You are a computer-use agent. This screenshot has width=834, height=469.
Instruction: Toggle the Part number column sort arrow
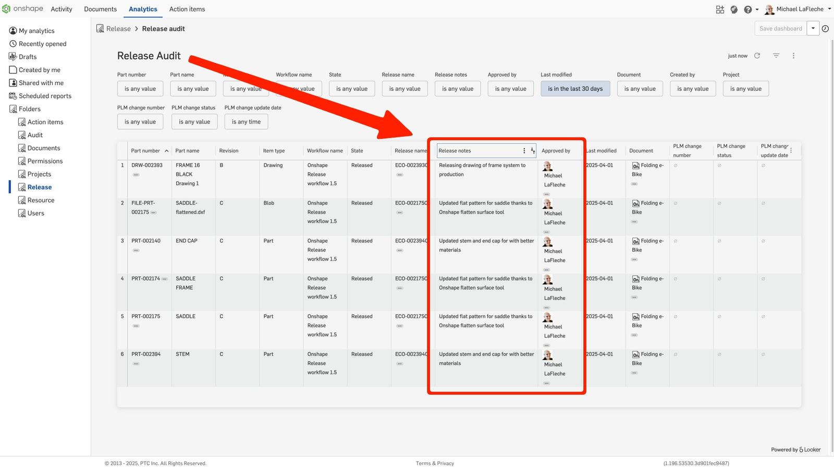pyautogui.click(x=166, y=151)
